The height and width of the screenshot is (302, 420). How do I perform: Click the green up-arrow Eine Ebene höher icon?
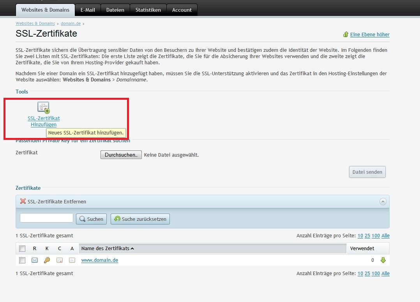(345, 34)
